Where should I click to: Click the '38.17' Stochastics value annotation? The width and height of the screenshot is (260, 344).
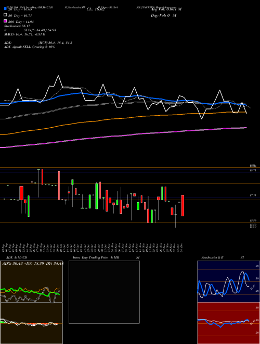tap(253, 287)
